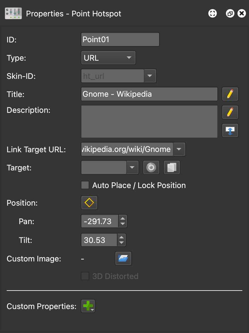The width and height of the screenshot is (249, 333).
Task: Open the Type dropdown showing URL
Action: pyautogui.click(x=129, y=58)
